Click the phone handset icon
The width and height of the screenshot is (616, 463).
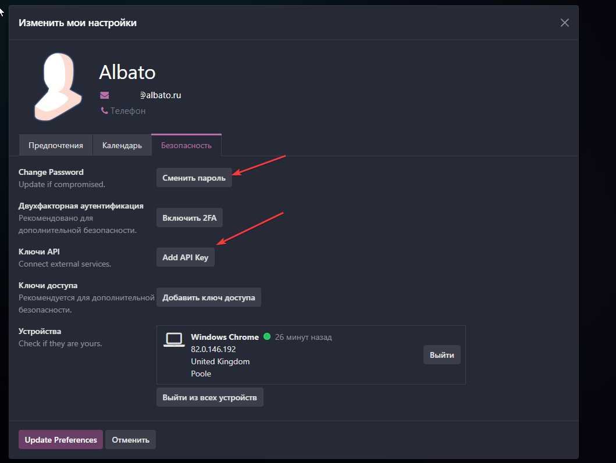(104, 110)
